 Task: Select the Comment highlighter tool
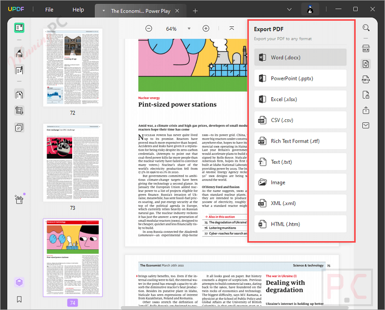click(19, 52)
